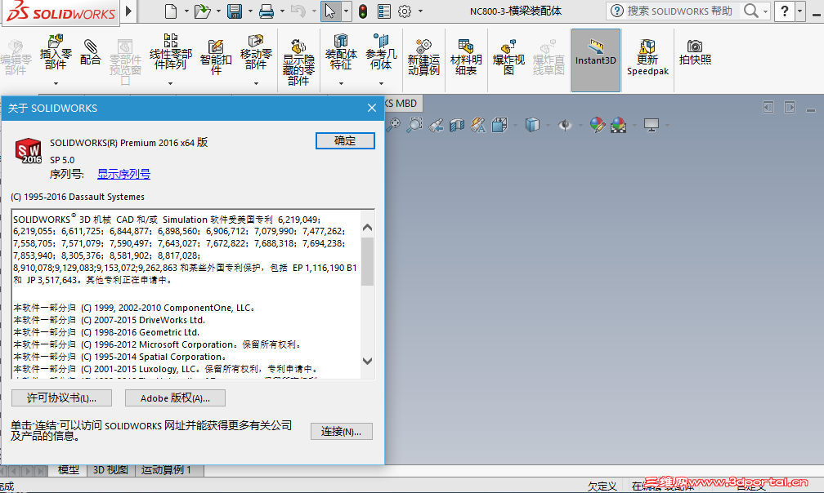Image resolution: width=824 pixels, height=493 pixels.
Task: Switch to the Model (模型) tab
Action: pyautogui.click(x=69, y=470)
